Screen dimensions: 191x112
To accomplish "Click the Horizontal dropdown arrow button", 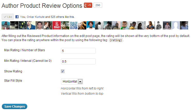I will [80, 81].
